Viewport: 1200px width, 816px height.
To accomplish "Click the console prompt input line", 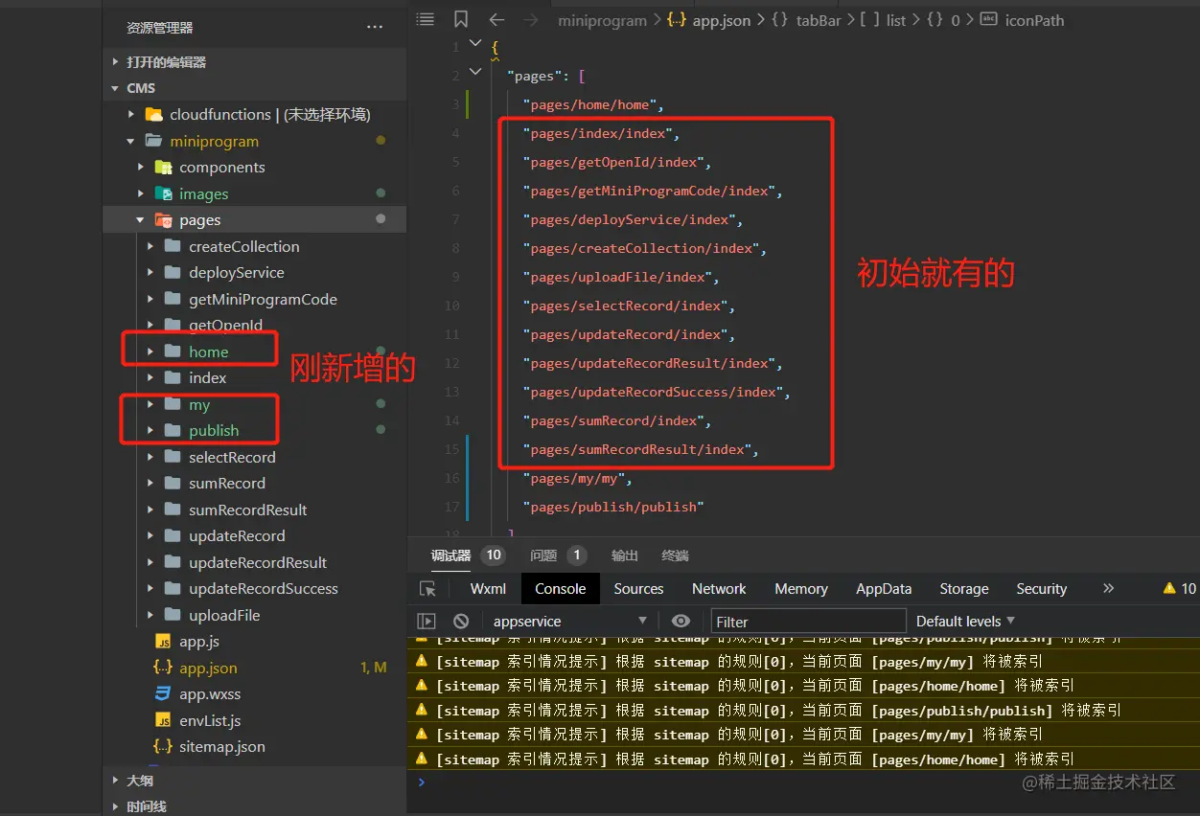I will (803, 782).
